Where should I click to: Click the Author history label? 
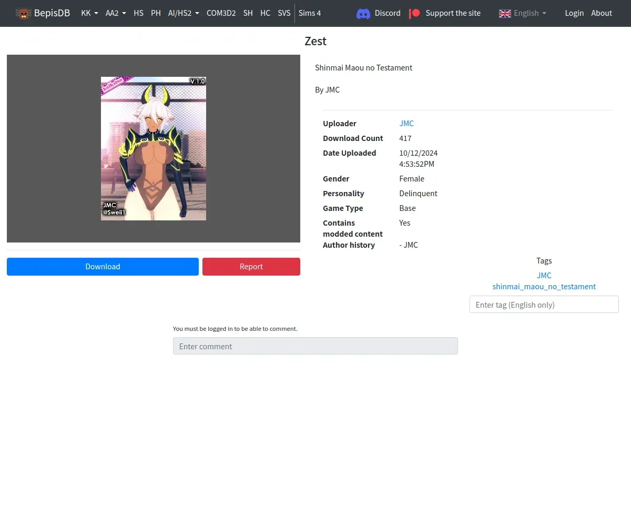(349, 245)
